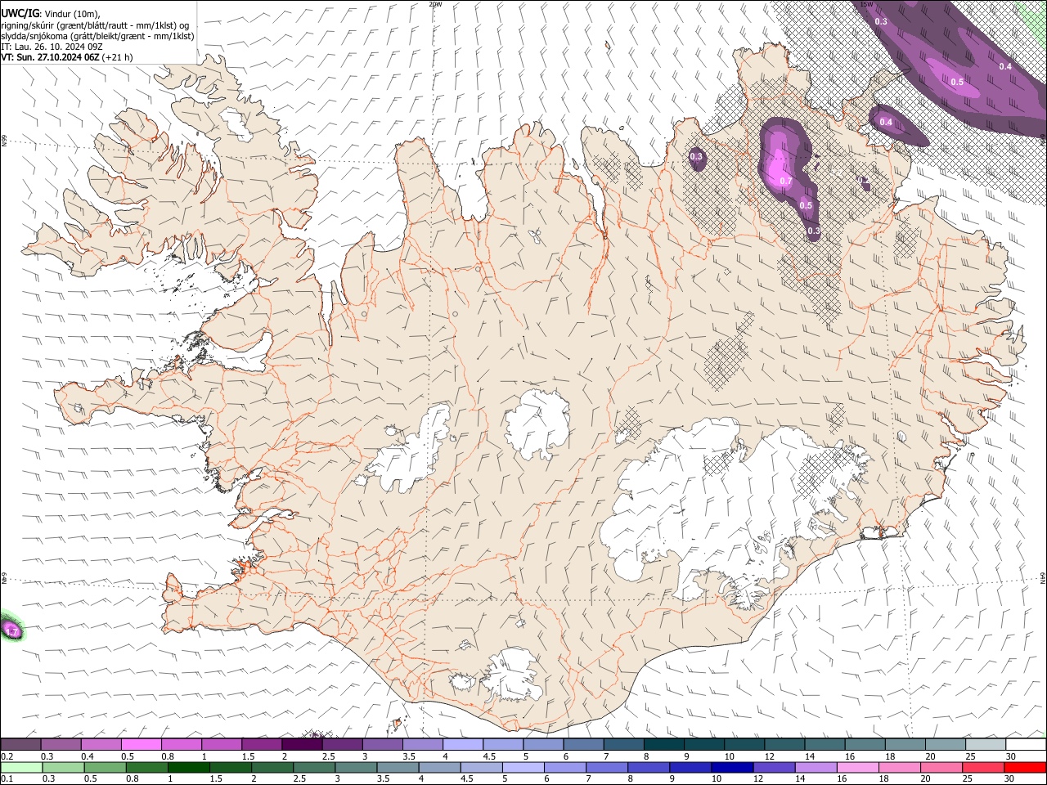Image resolution: width=1047 pixels, height=785 pixels.
Task: Click the white Mýrdalsjökull glacier near the south coast
Action: pyautogui.click(x=511, y=675)
